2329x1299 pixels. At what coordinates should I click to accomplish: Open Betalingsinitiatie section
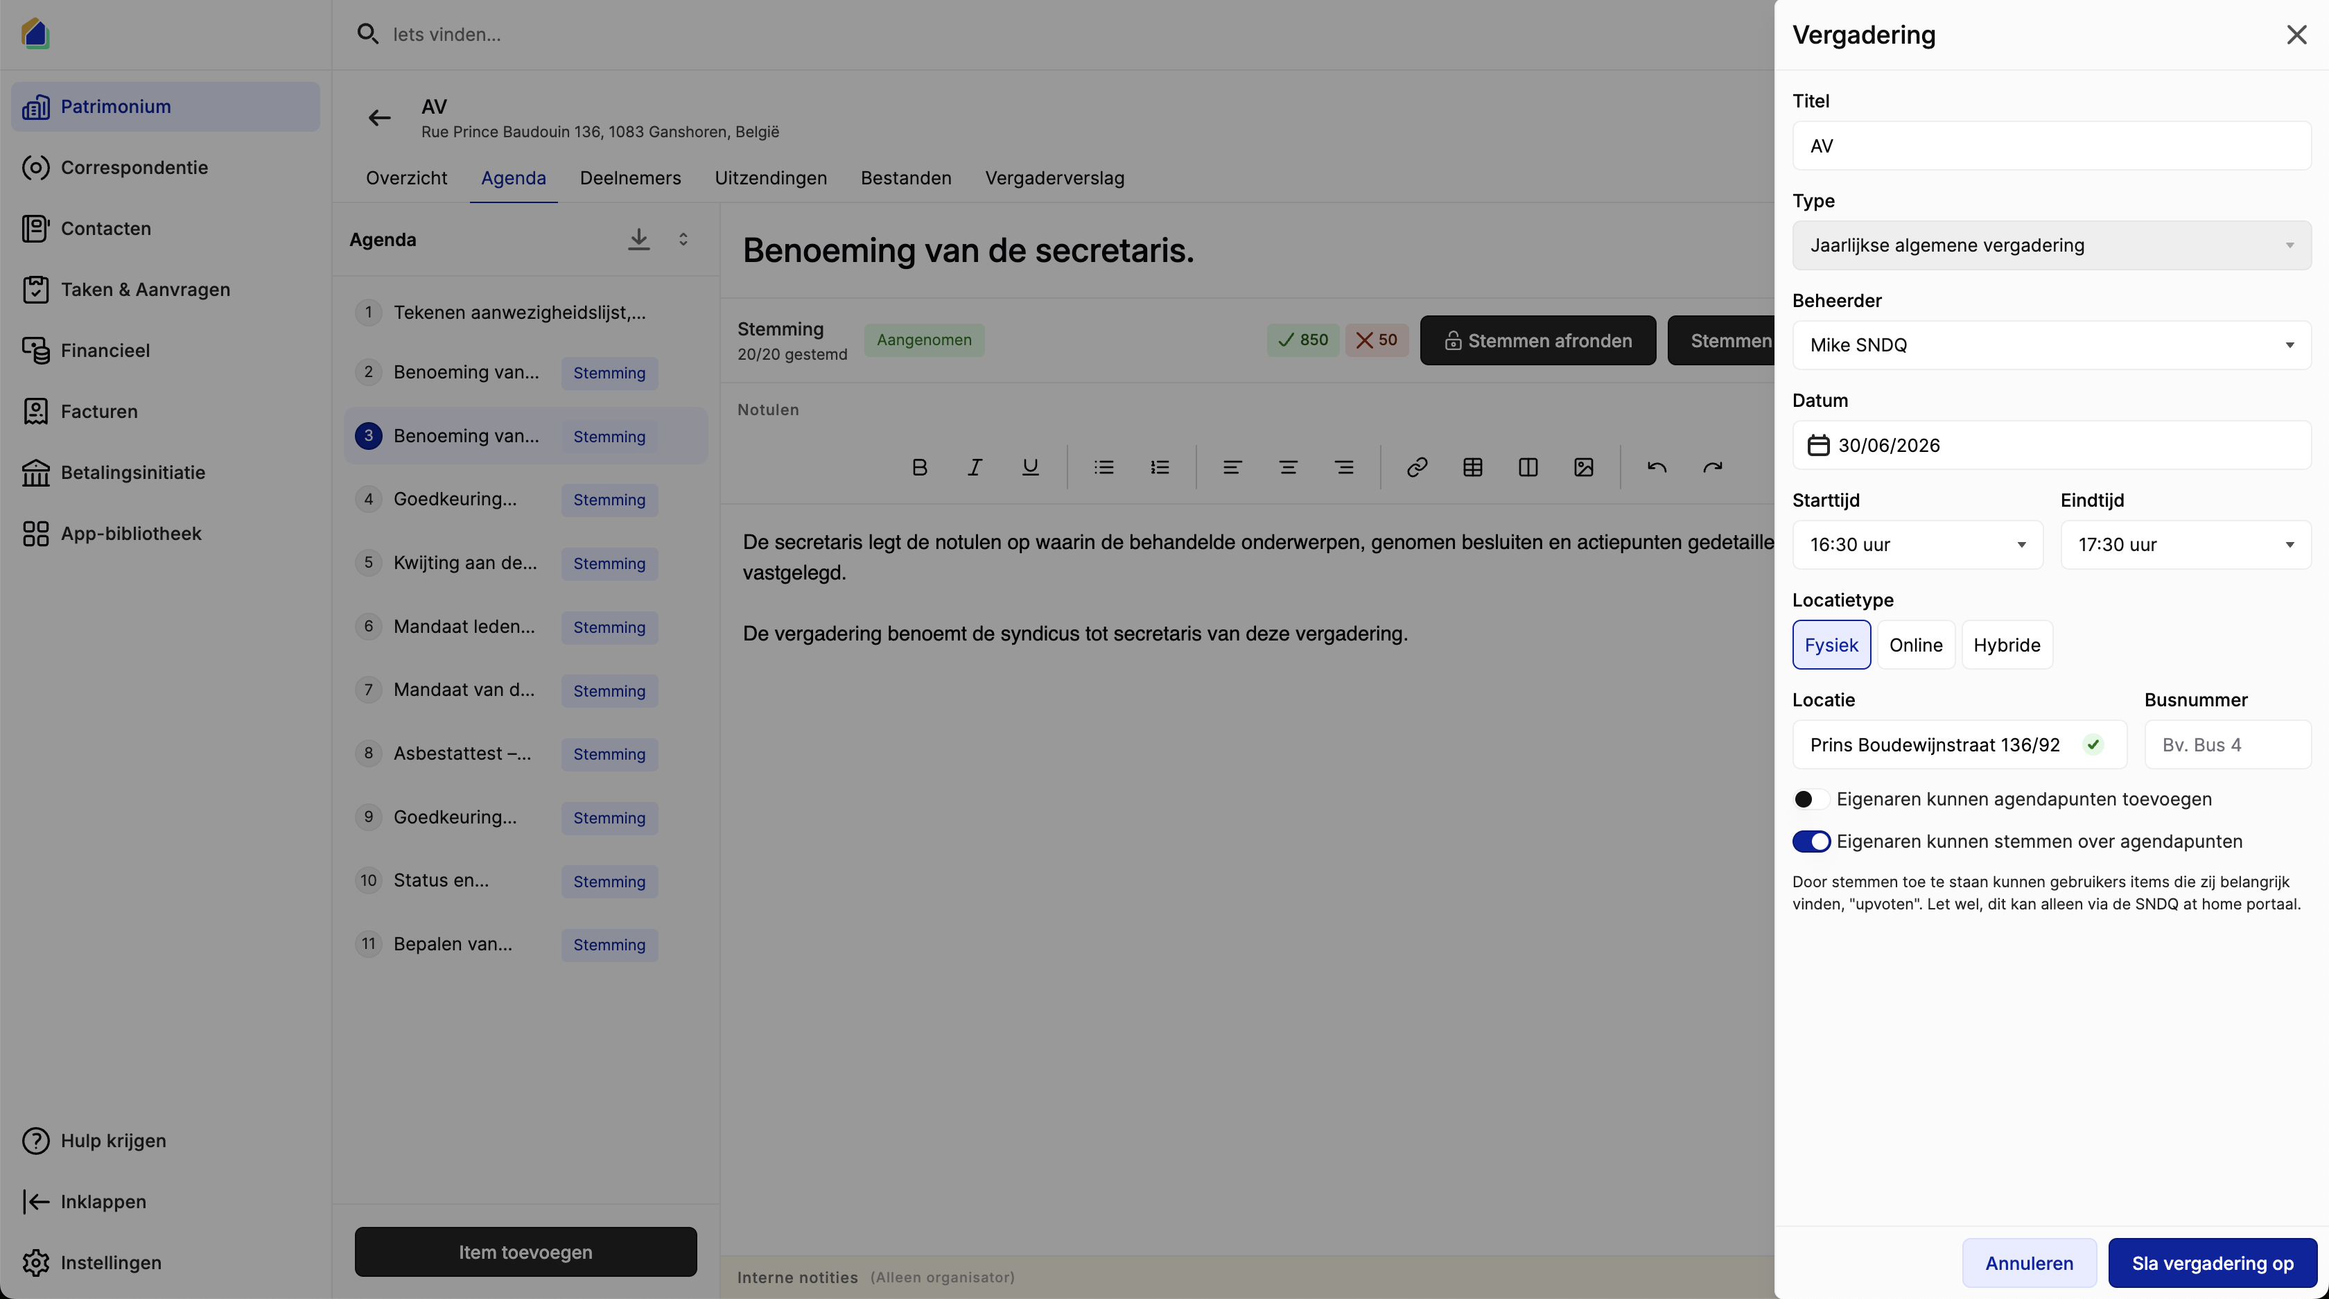tap(166, 473)
